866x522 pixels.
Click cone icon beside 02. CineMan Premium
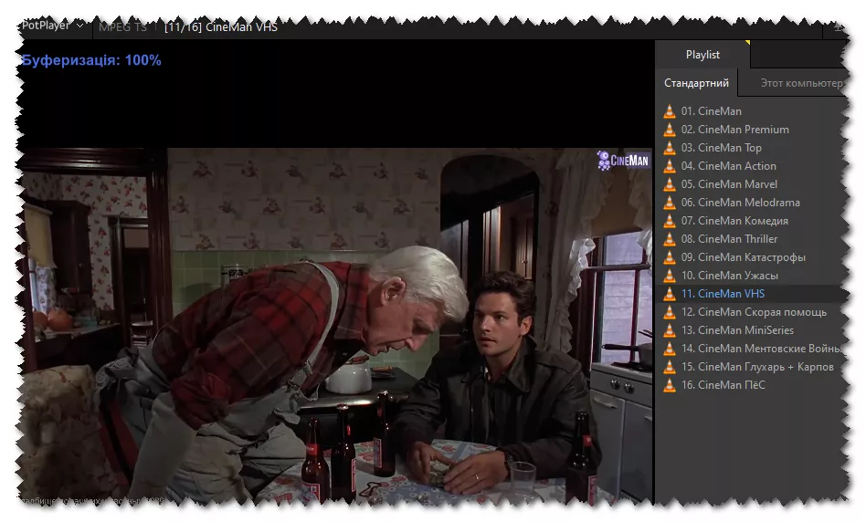coord(670,129)
